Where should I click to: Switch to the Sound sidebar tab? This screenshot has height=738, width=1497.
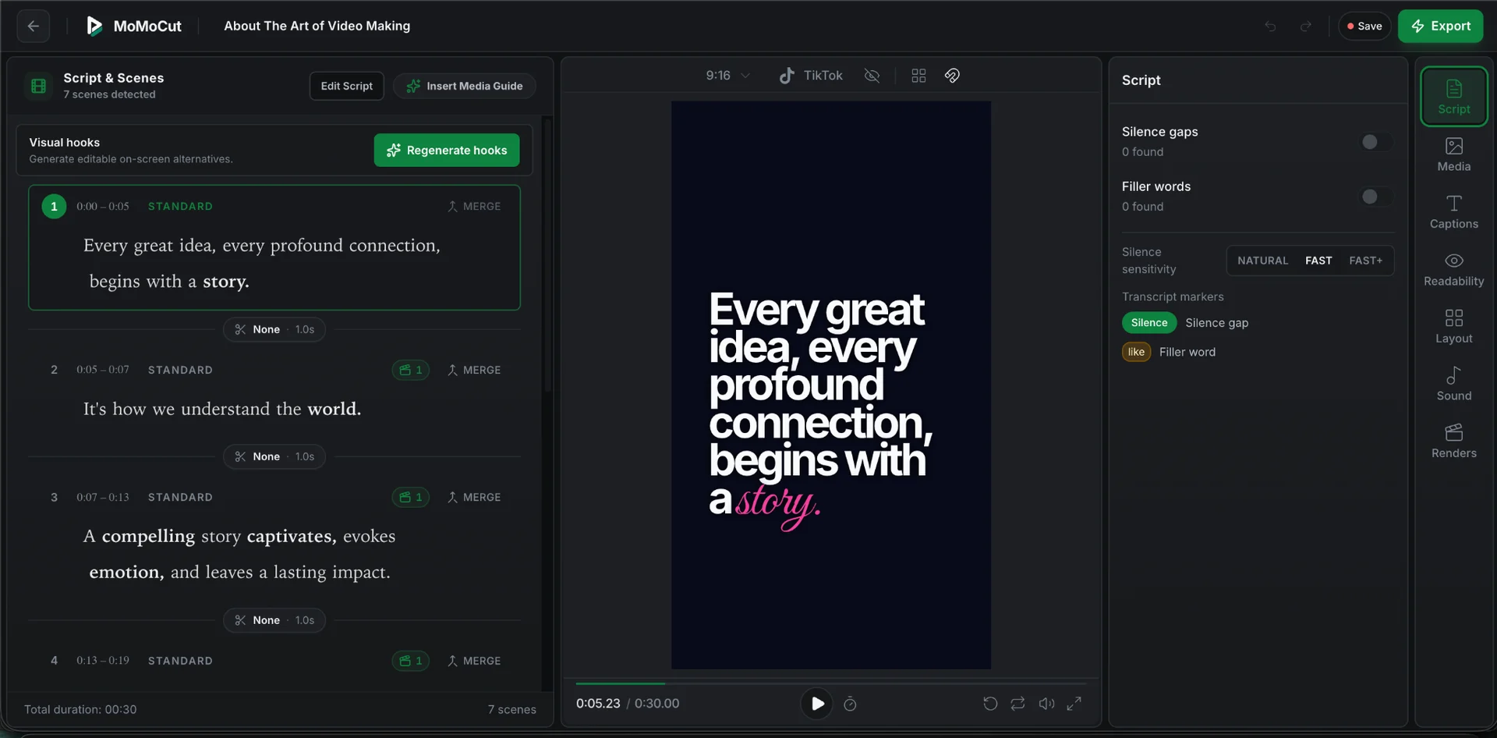point(1453,385)
